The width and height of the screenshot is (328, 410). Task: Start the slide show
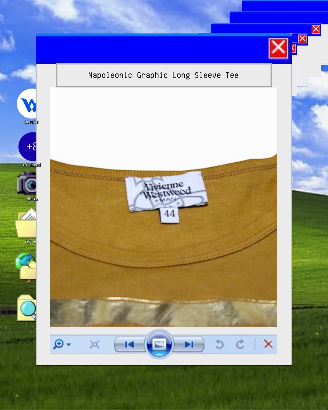(159, 344)
